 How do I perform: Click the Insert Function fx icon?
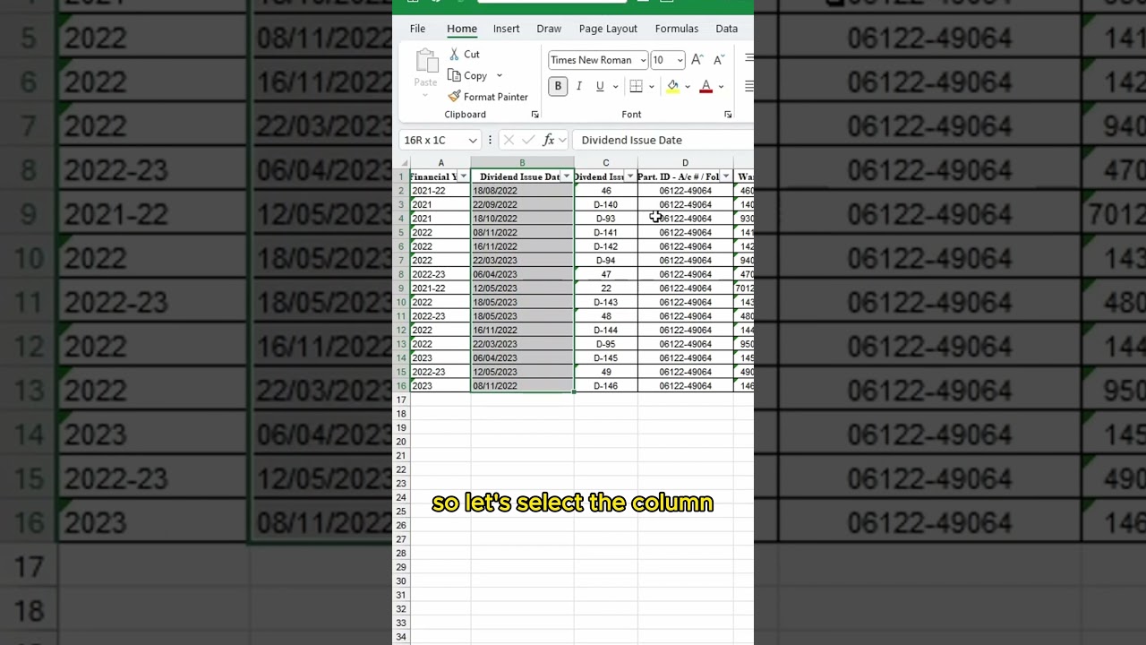549,140
